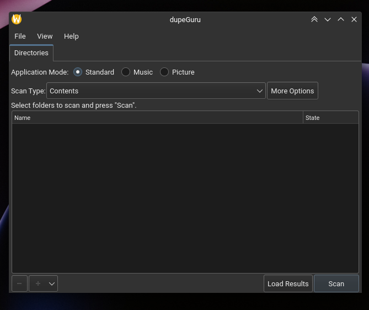Image resolution: width=369 pixels, height=310 pixels.
Task: Select the Music application mode
Action: [137, 72]
